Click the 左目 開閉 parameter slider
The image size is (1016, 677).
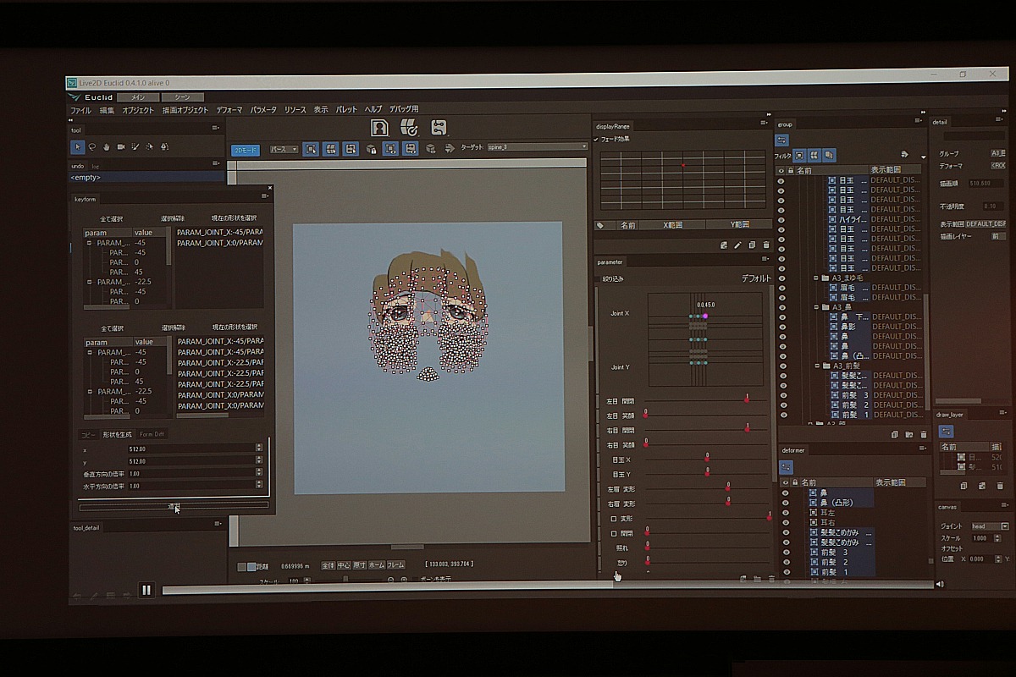coord(705,400)
